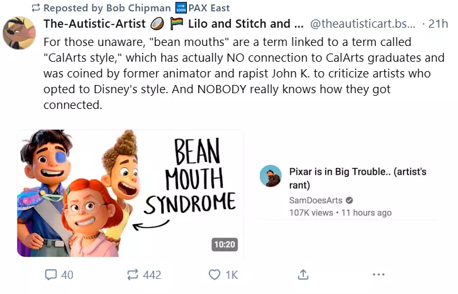Click the SamDoesArts channel name
458x294 pixels.
(316, 200)
